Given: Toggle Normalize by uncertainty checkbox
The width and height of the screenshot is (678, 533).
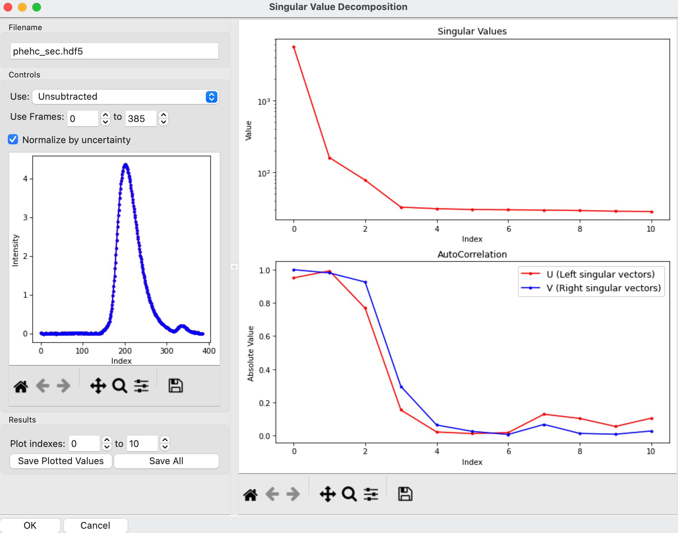Looking at the screenshot, I should click(13, 140).
